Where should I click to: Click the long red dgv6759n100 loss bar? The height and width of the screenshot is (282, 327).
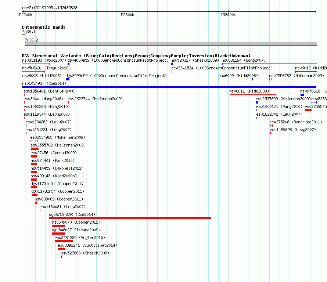pos(130,218)
